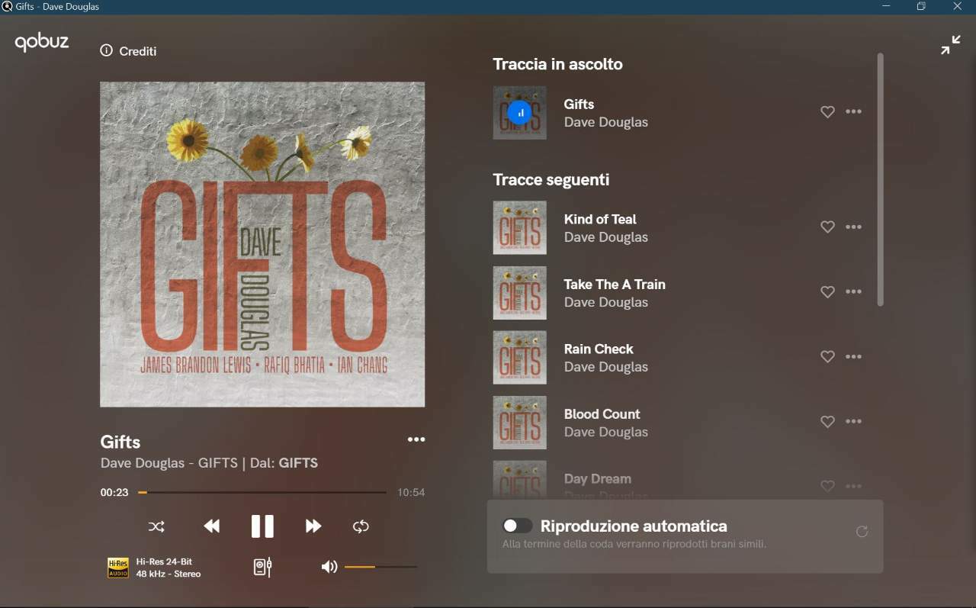
Task: Favorite the Kind of Teal track
Action: tap(827, 227)
